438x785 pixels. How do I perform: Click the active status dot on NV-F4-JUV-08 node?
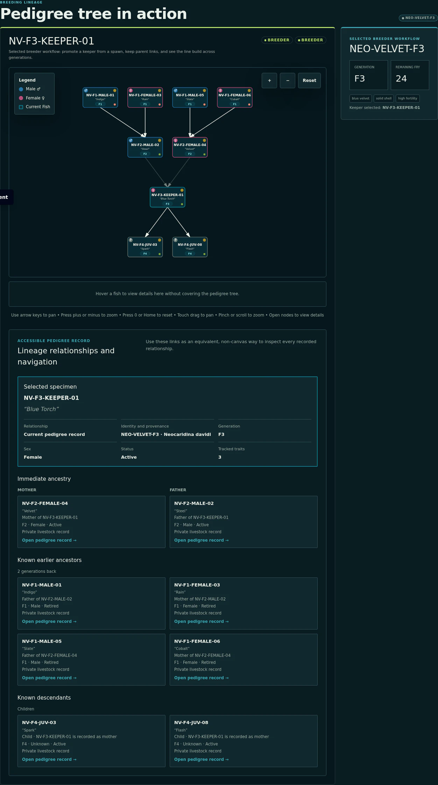[x=204, y=254]
